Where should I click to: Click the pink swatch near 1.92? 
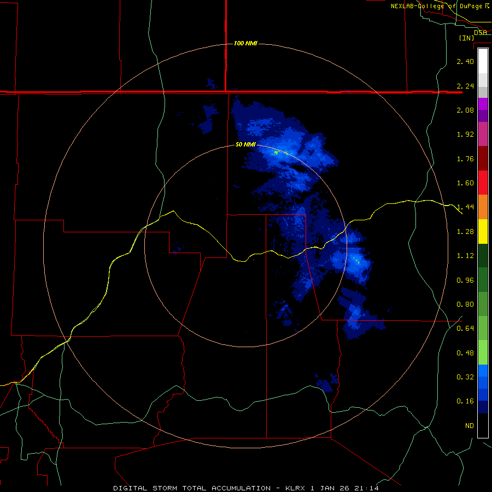click(483, 134)
